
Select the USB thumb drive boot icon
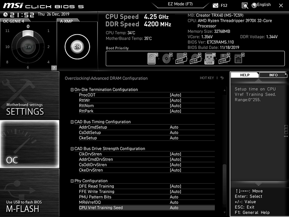210,59
